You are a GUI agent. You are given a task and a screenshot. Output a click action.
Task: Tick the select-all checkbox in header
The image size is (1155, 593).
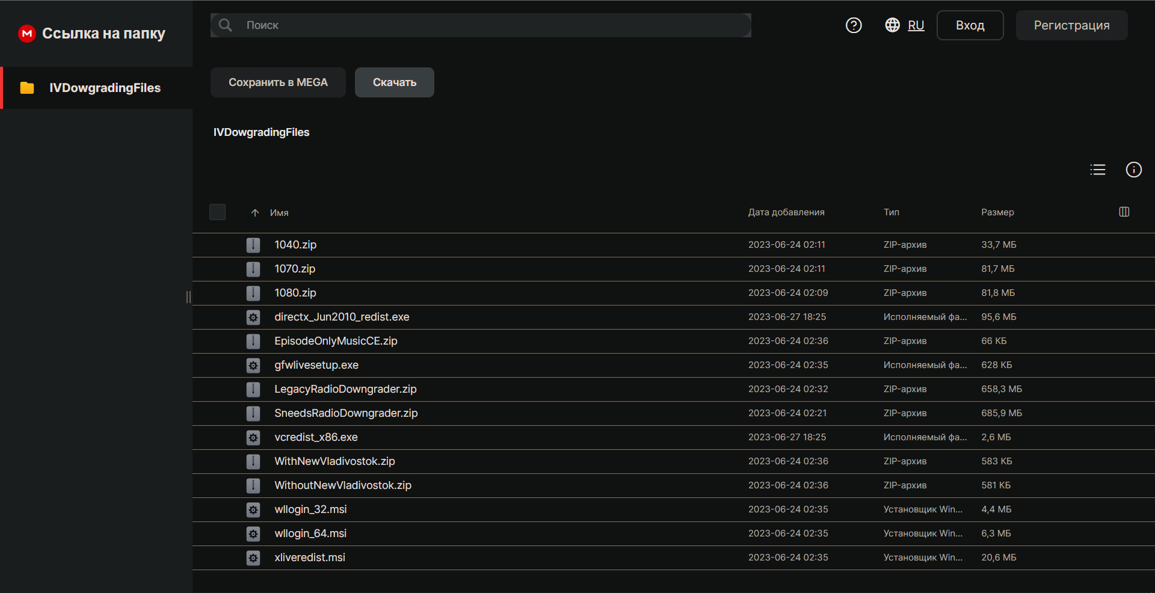(x=217, y=212)
